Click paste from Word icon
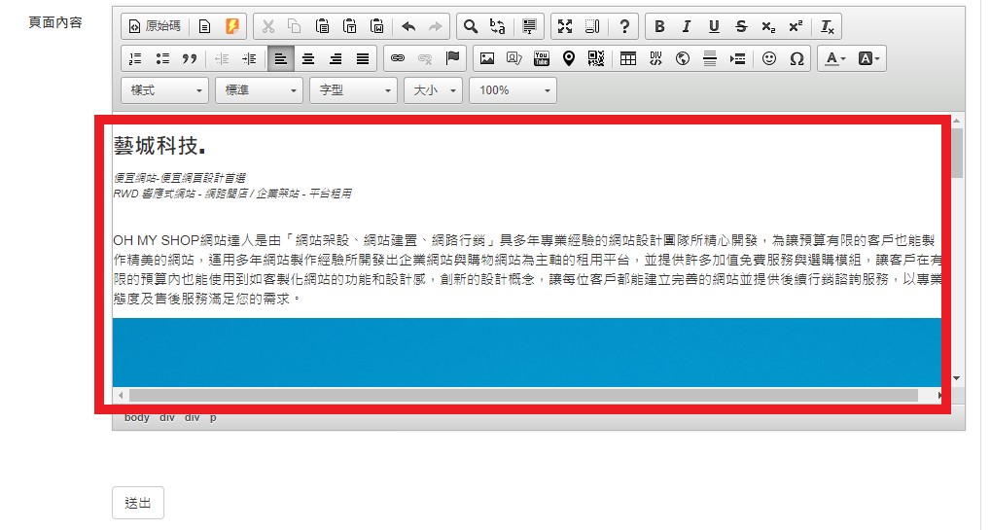Screen dimensions: 991x530 pyautogui.click(x=376, y=26)
